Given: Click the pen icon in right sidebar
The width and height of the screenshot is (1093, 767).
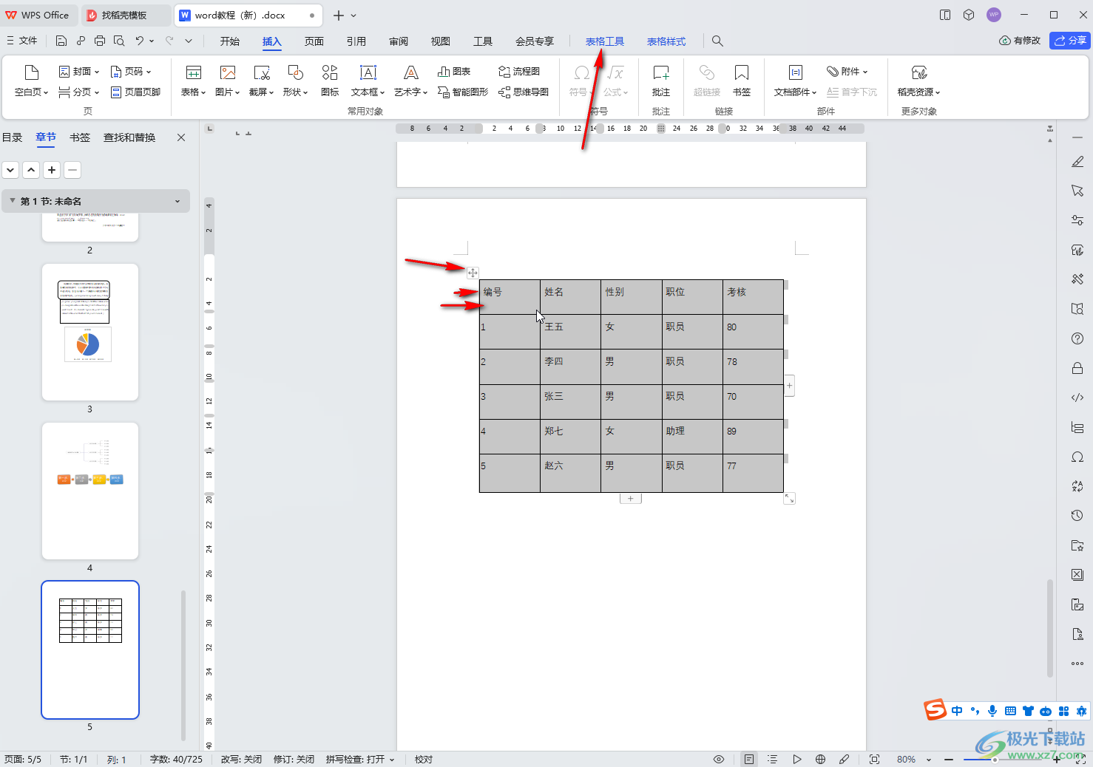Looking at the screenshot, I should 1077,161.
